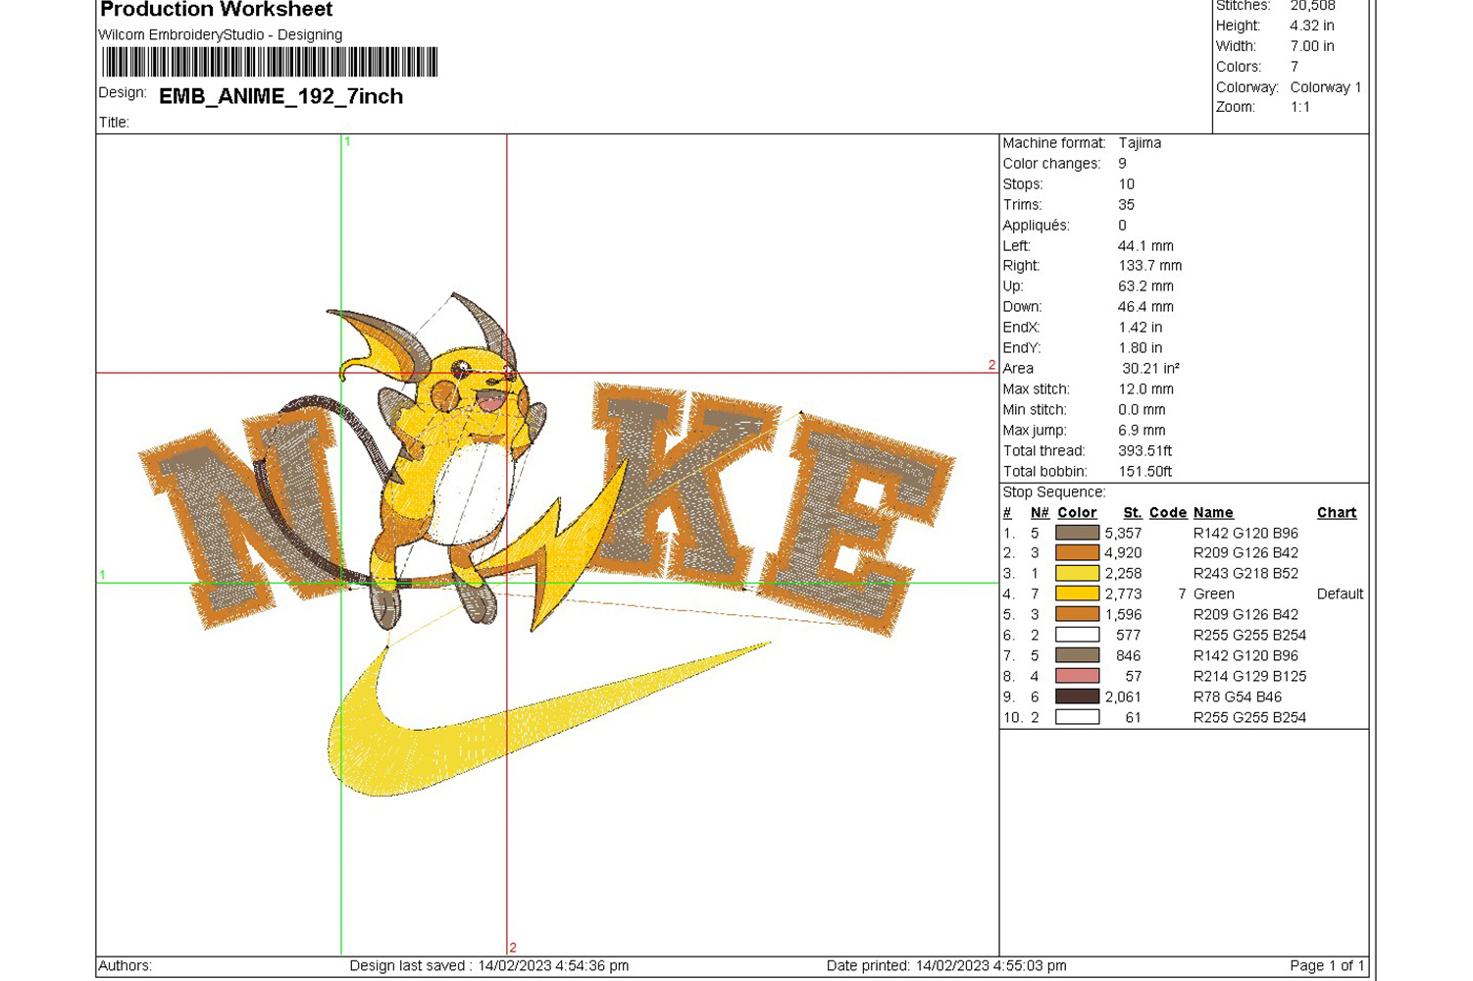Click the brown color swatch in stop row 1
The height and width of the screenshot is (981, 1473).
click(x=1077, y=533)
